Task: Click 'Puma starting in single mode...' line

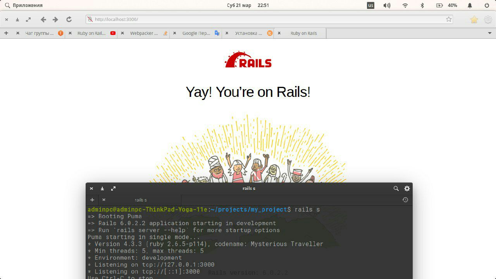Action: [144, 237]
